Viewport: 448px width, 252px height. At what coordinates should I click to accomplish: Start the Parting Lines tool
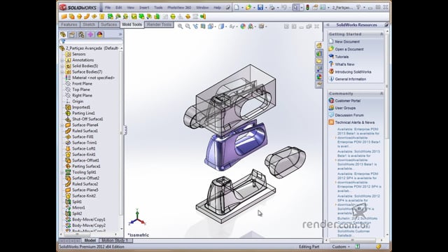[173, 17]
